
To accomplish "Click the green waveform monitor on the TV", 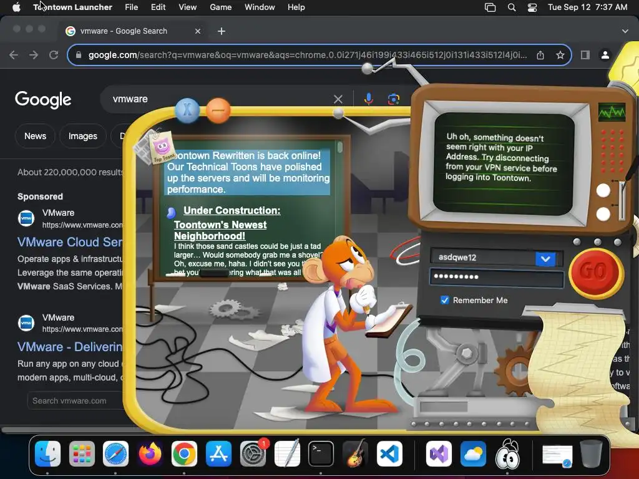I will click(x=612, y=112).
